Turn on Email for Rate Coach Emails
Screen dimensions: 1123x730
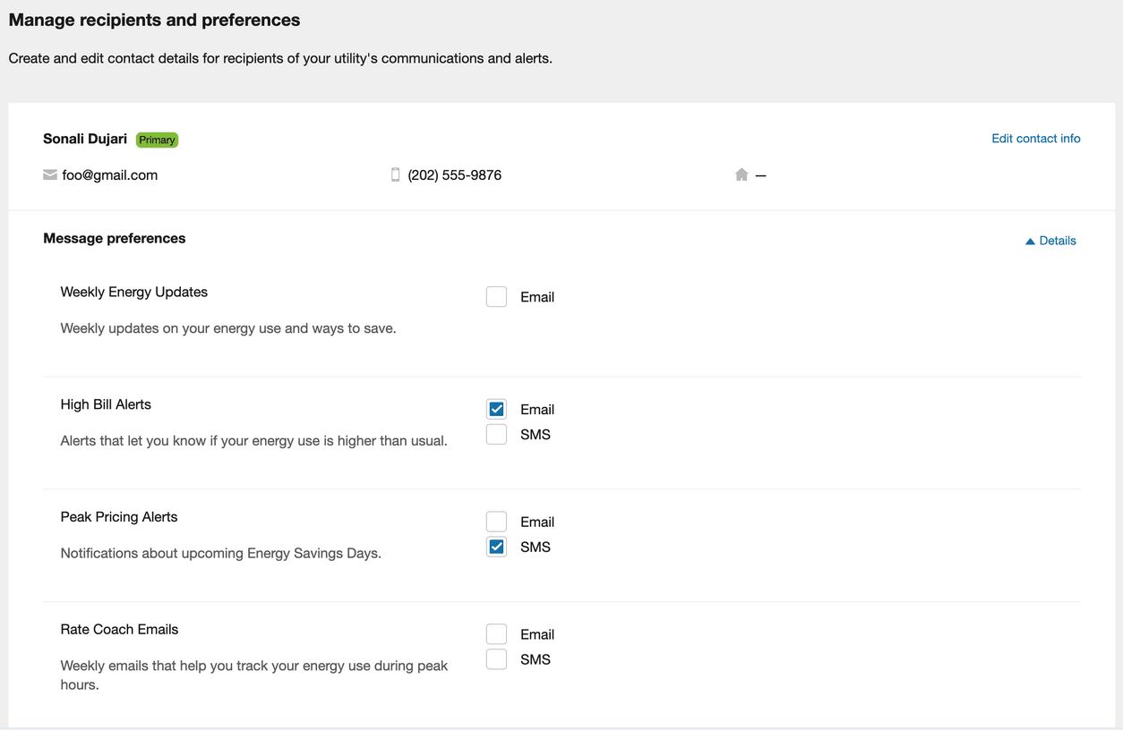click(496, 634)
